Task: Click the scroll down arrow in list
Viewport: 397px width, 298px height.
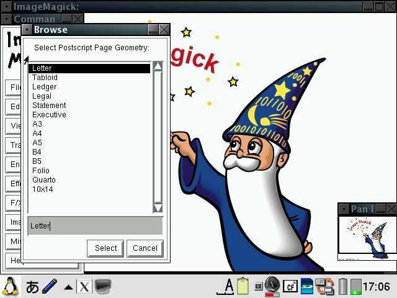Action: coord(158,208)
